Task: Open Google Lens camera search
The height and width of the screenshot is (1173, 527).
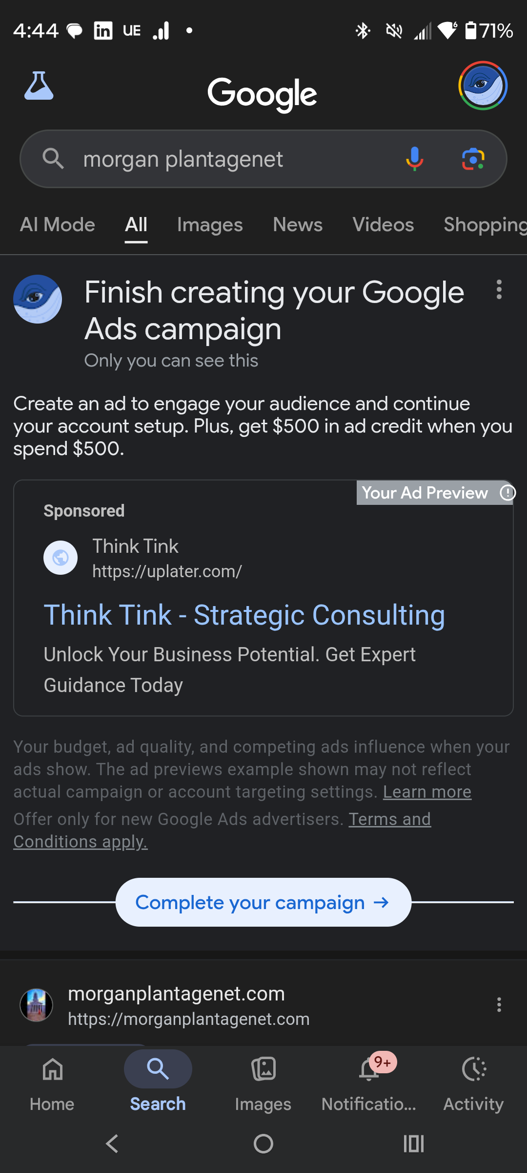Action: 473,159
